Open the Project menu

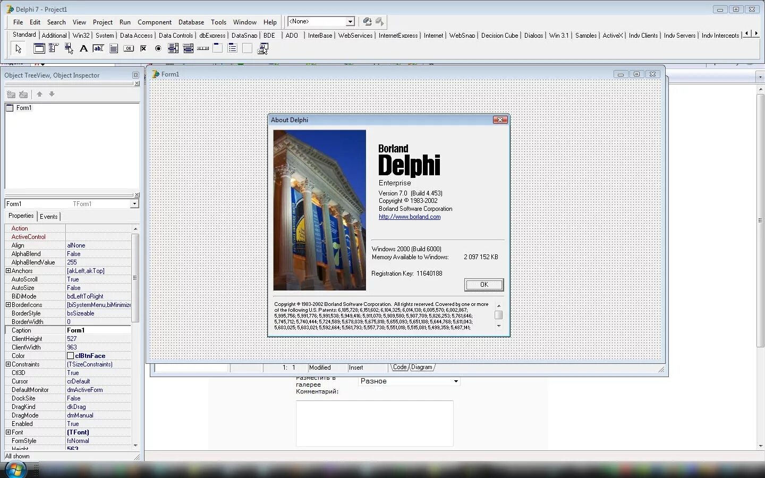(x=103, y=22)
